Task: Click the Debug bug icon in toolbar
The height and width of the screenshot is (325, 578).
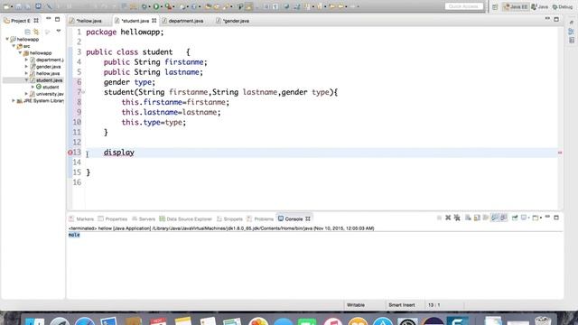Action: coord(144,6)
